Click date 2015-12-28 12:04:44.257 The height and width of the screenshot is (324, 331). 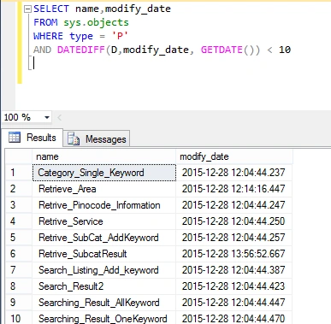coord(234,238)
